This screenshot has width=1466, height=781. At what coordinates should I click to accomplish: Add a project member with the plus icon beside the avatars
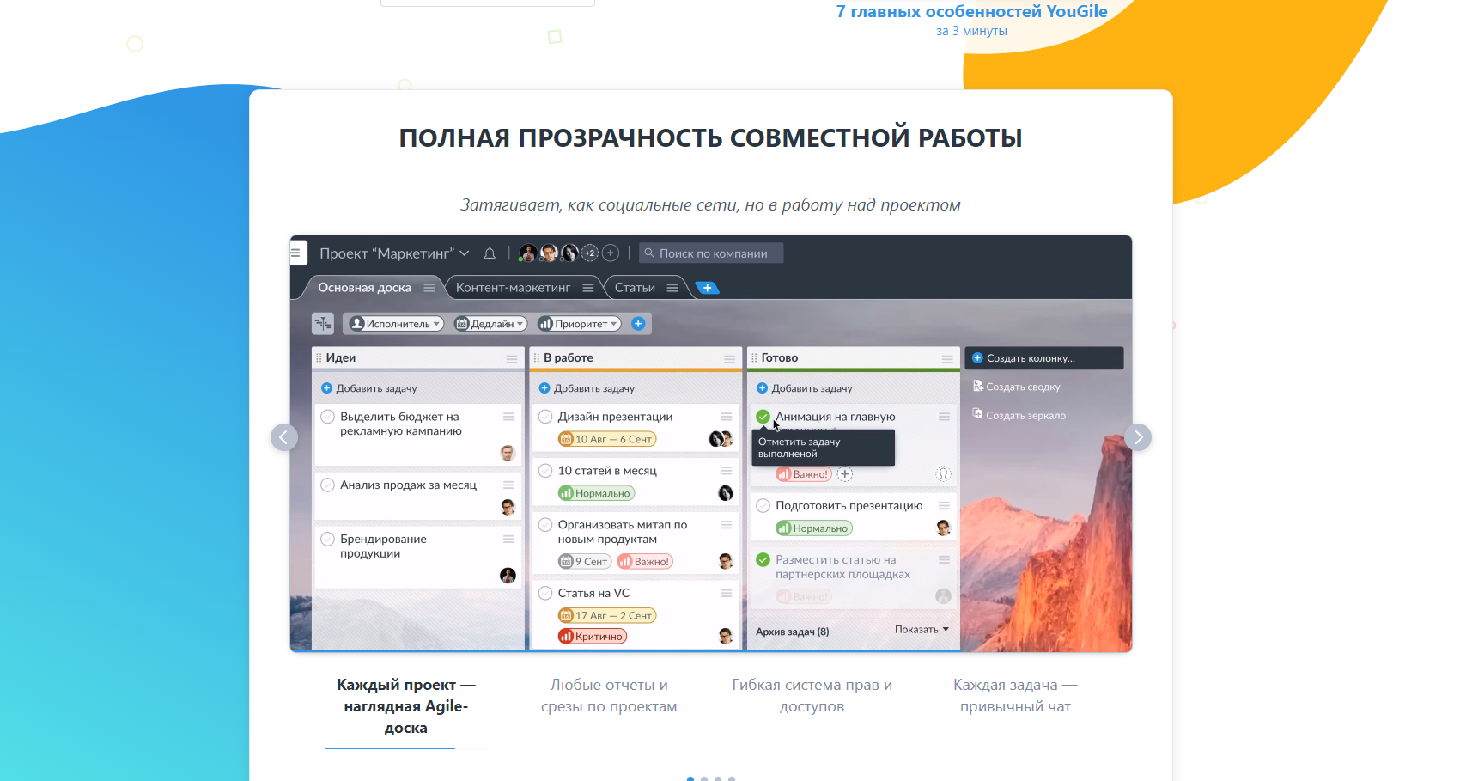tap(611, 253)
